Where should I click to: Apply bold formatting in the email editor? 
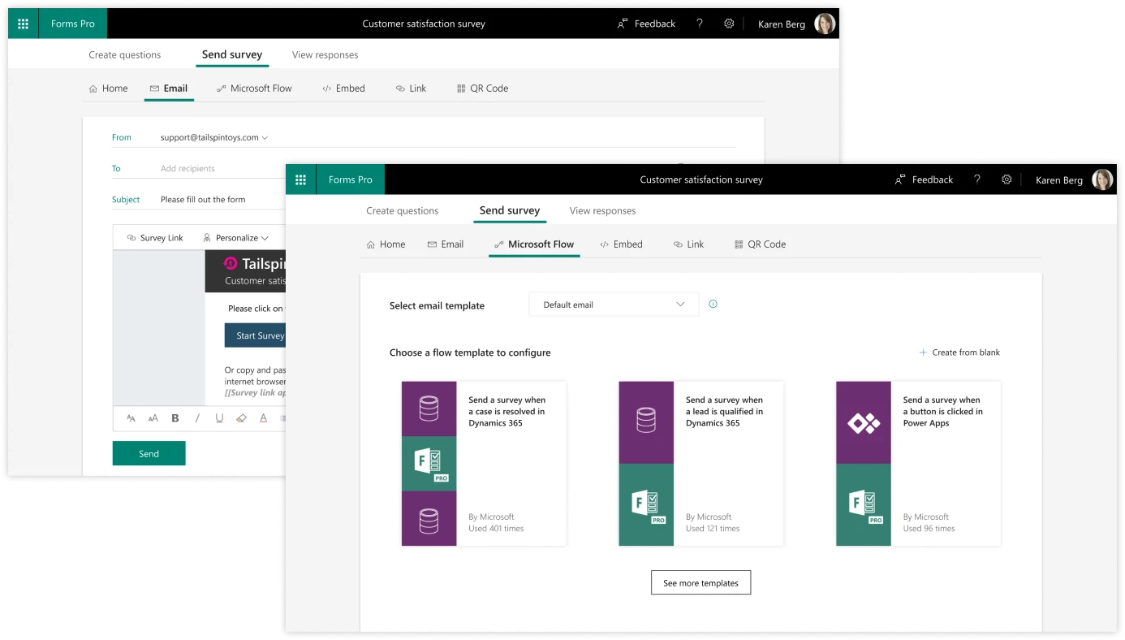pyautogui.click(x=175, y=417)
